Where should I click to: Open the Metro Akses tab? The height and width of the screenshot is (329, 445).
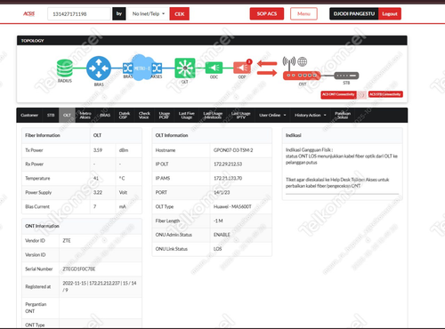pos(85,116)
